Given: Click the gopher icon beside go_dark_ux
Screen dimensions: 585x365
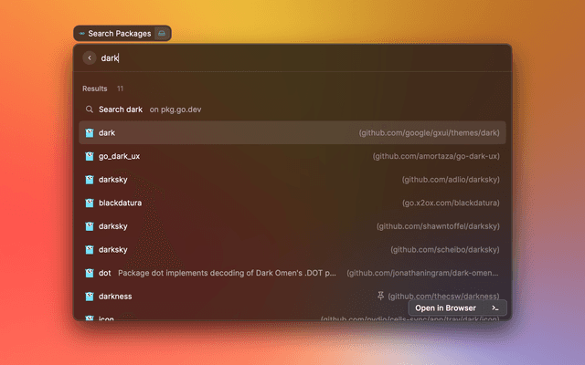Looking at the screenshot, I should 90,156.
